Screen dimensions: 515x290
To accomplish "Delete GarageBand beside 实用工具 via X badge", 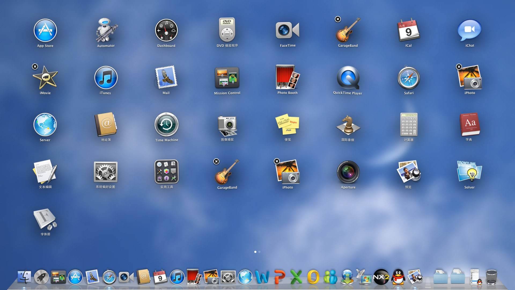I will click(x=216, y=161).
